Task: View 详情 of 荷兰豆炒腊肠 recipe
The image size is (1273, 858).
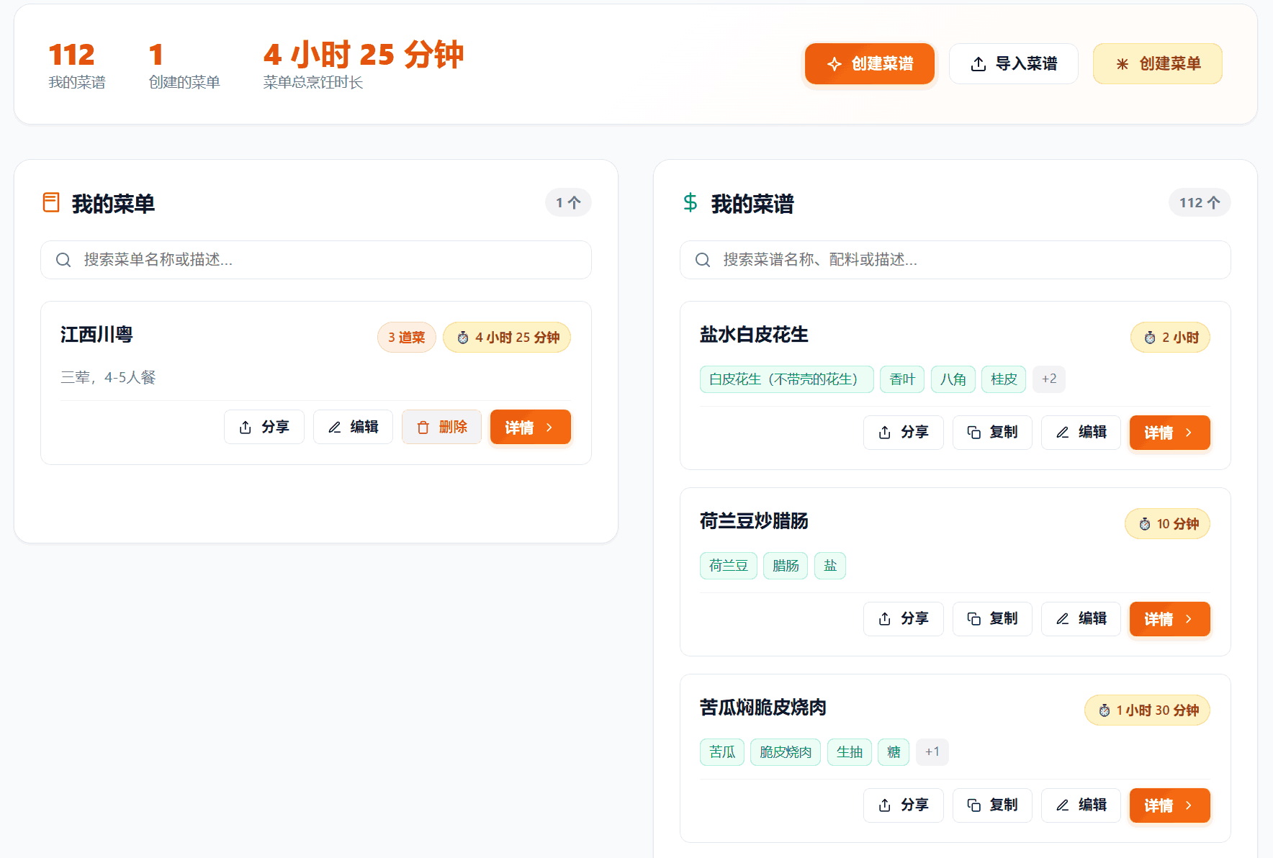Action: click(1170, 619)
